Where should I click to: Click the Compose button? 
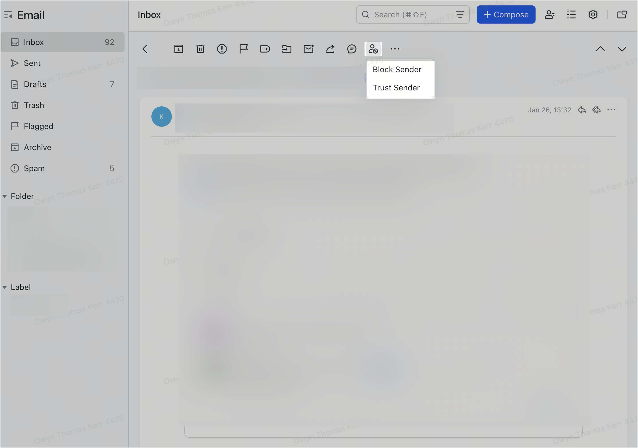point(506,14)
